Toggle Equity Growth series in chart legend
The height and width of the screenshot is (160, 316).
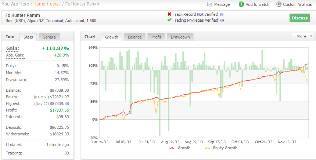point(221,148)
